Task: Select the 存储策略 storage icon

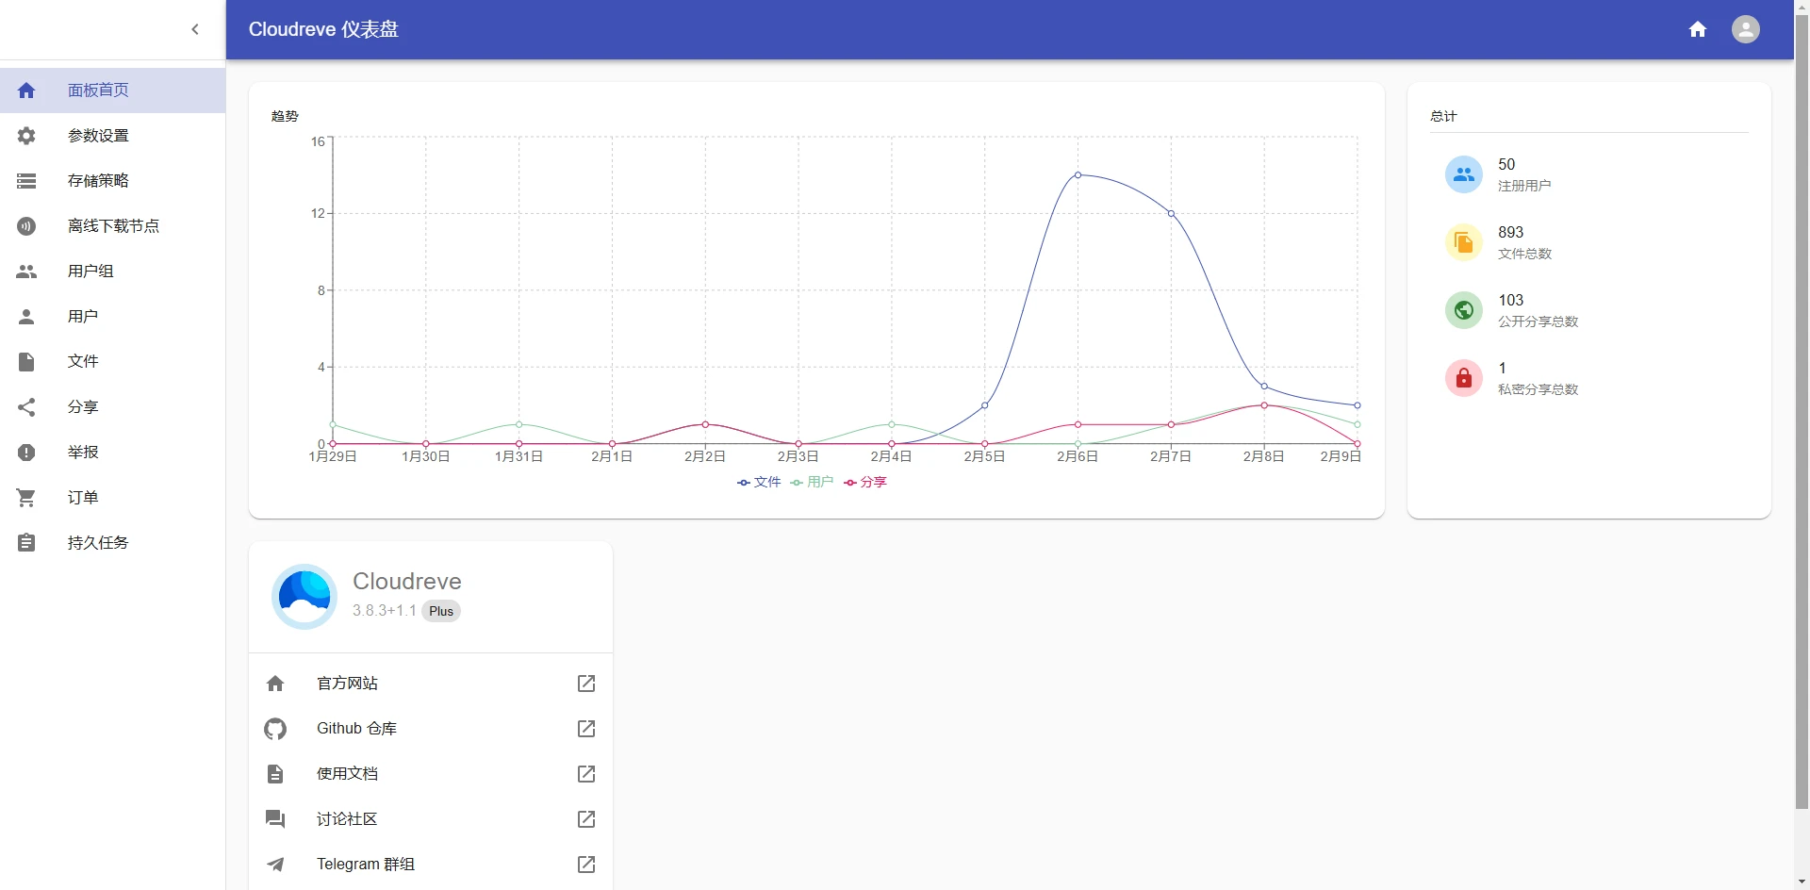Action: click(x=26, y=181)
